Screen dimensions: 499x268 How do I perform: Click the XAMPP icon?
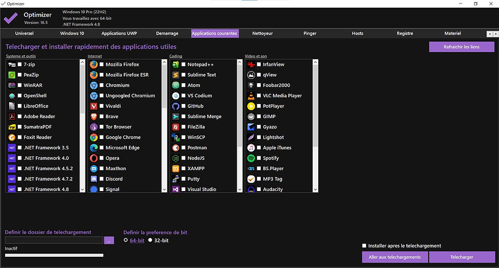point(176,169)
